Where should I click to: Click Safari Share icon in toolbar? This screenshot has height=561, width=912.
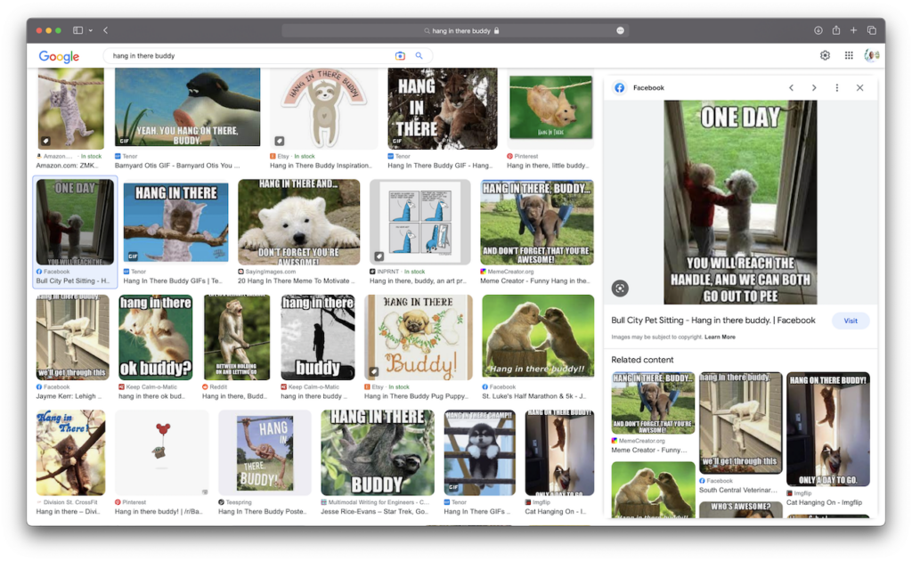(x=836, y=30)
